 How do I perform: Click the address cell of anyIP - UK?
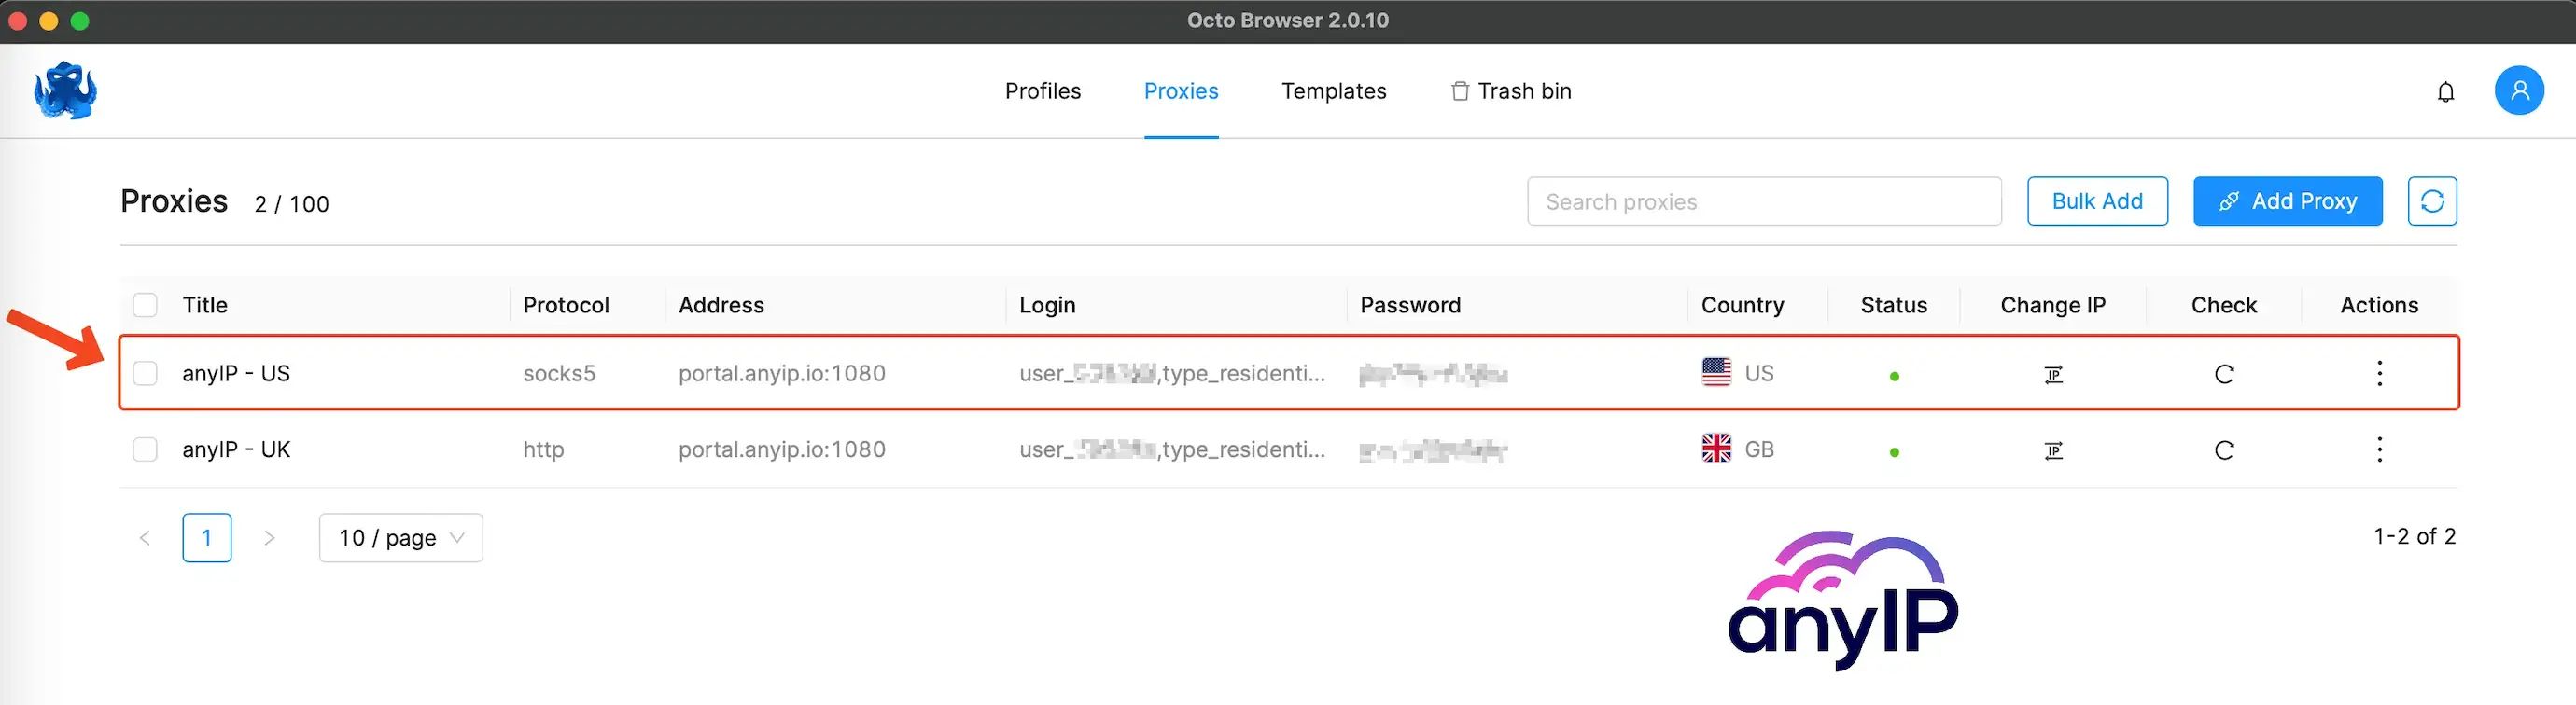pyautogui.click(x=782, y=449)
